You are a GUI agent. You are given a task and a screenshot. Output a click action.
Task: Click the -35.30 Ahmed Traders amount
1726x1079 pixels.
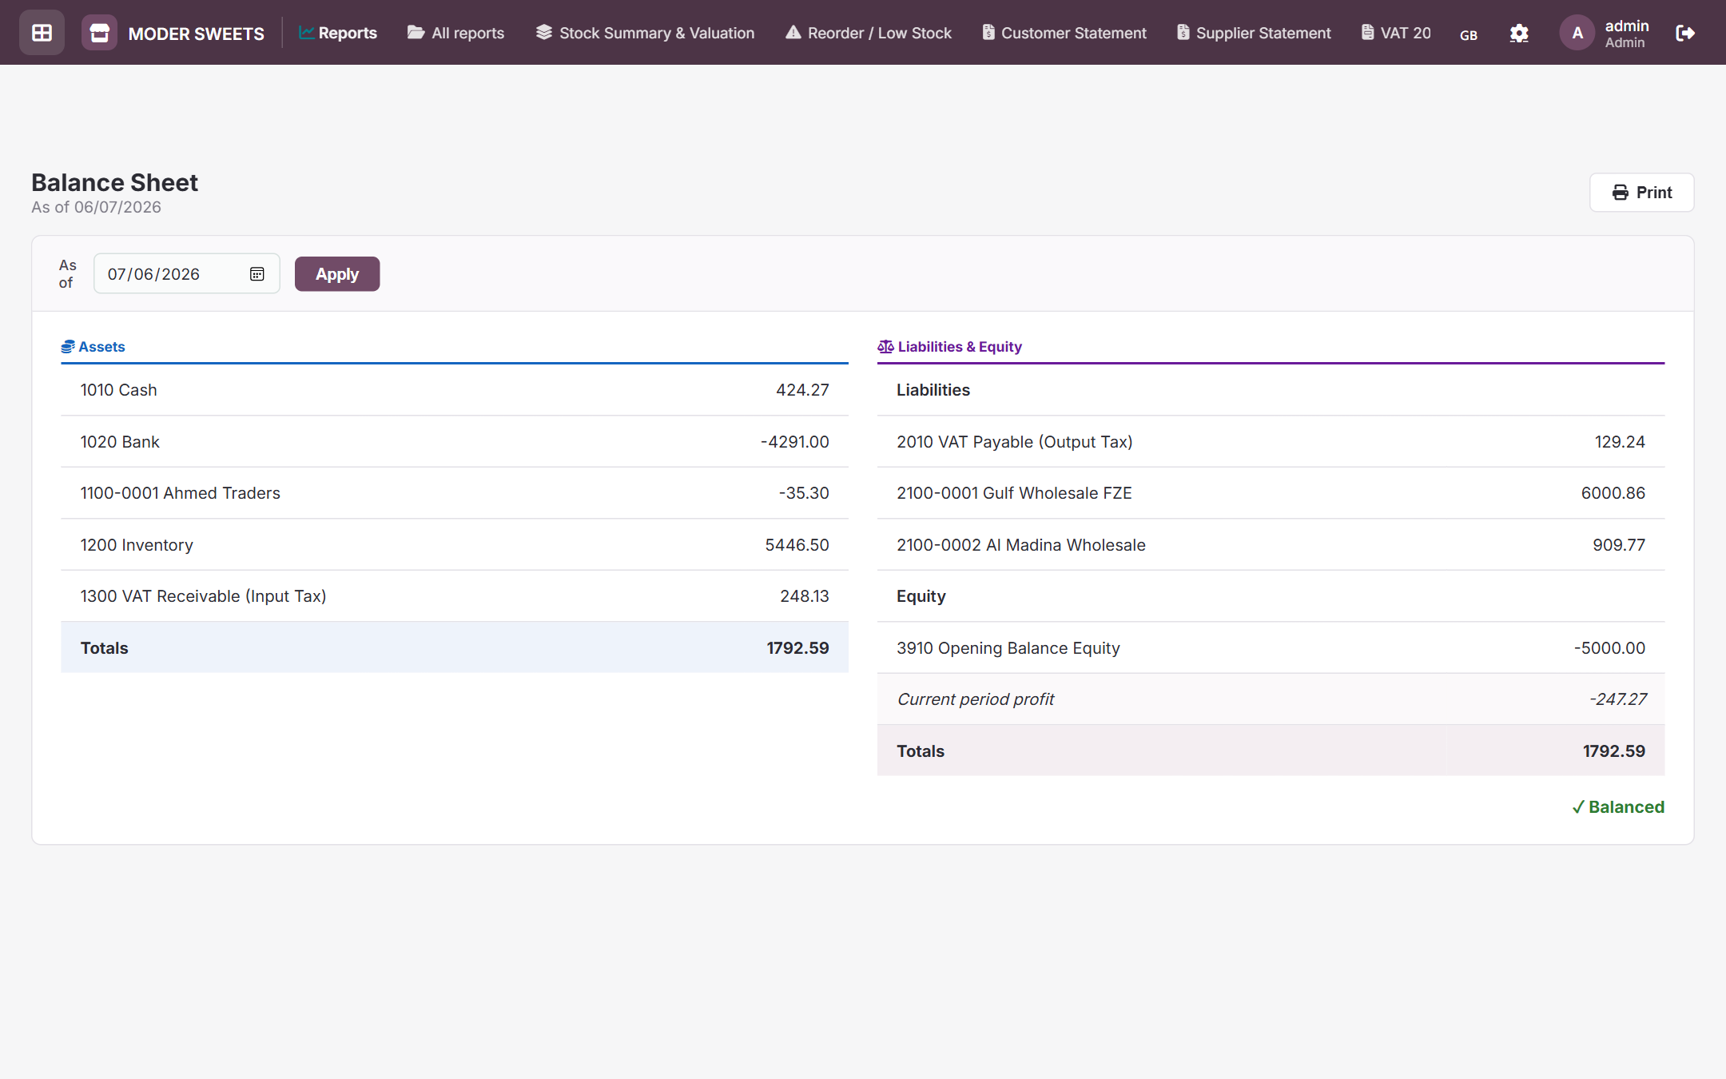click(x=804, y=493)
